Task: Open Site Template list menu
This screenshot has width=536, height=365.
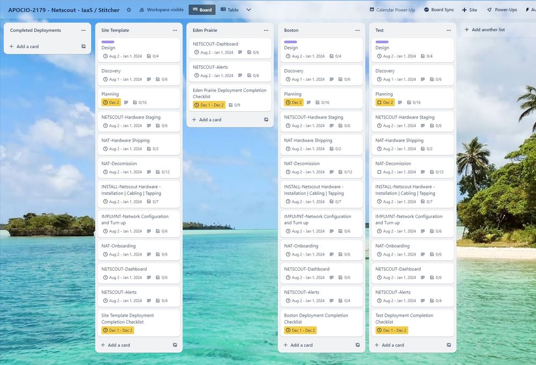Action: pyautogui.click(x=175, y=30)
